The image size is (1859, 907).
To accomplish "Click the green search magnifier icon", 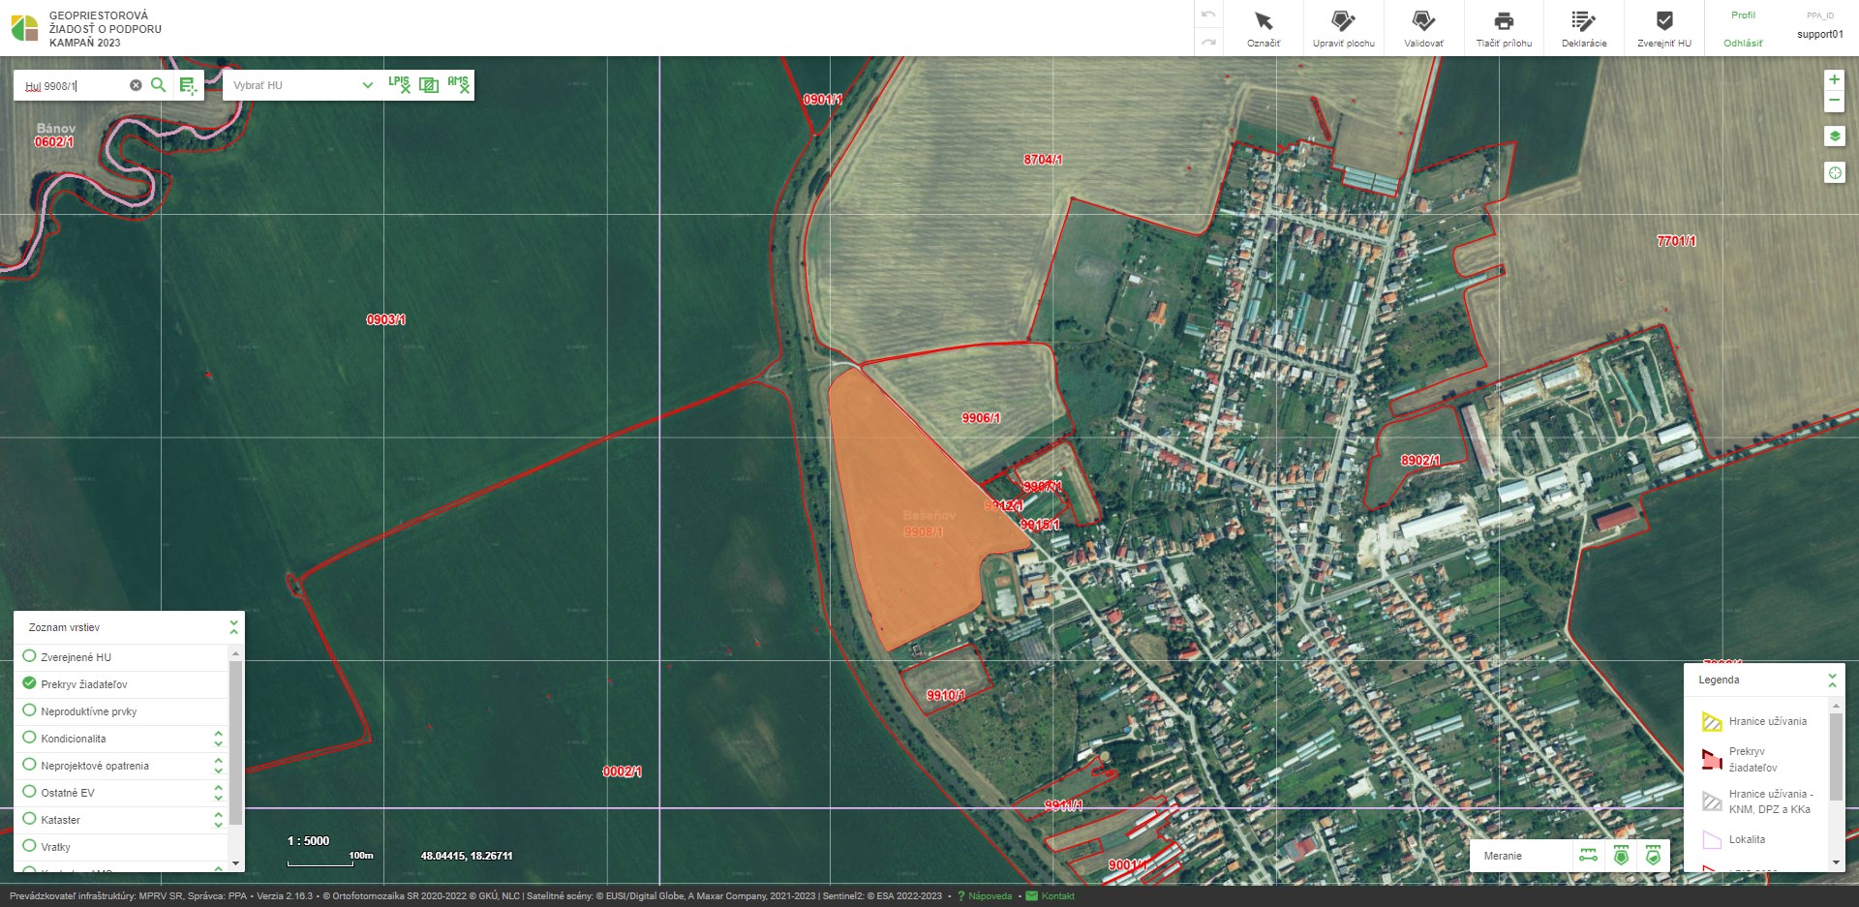I will coord(159,85).
